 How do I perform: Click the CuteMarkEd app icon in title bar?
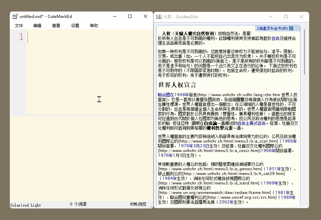click(x=15, y=16)
